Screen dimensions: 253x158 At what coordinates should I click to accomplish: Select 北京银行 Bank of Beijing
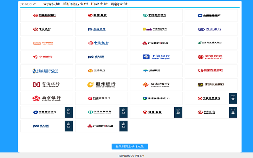click(211, 57)
